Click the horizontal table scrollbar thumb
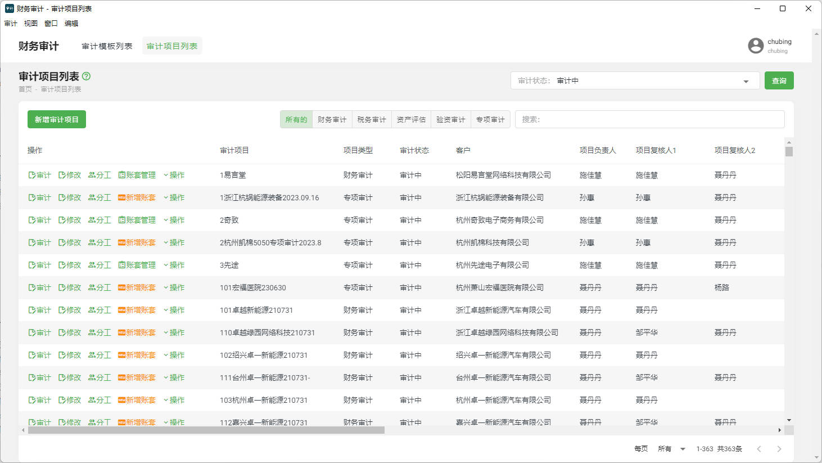 [206, 430]
